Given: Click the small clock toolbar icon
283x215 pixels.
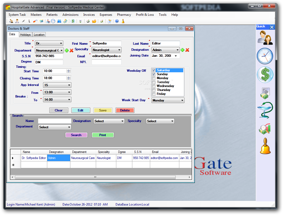Looking at the screenshot, I should [x=53, y=21].
